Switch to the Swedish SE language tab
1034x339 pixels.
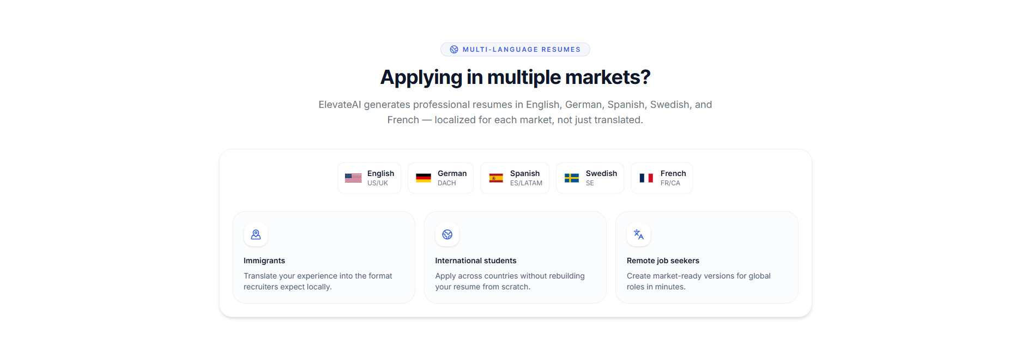[590, 178]
